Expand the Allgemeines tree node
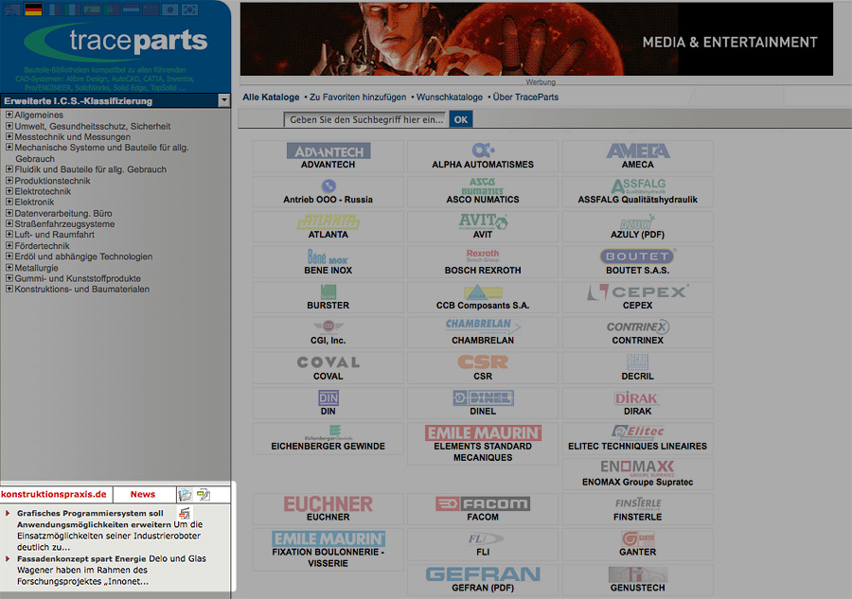Viewport: 852px width, 599px height. pos(9,115)
